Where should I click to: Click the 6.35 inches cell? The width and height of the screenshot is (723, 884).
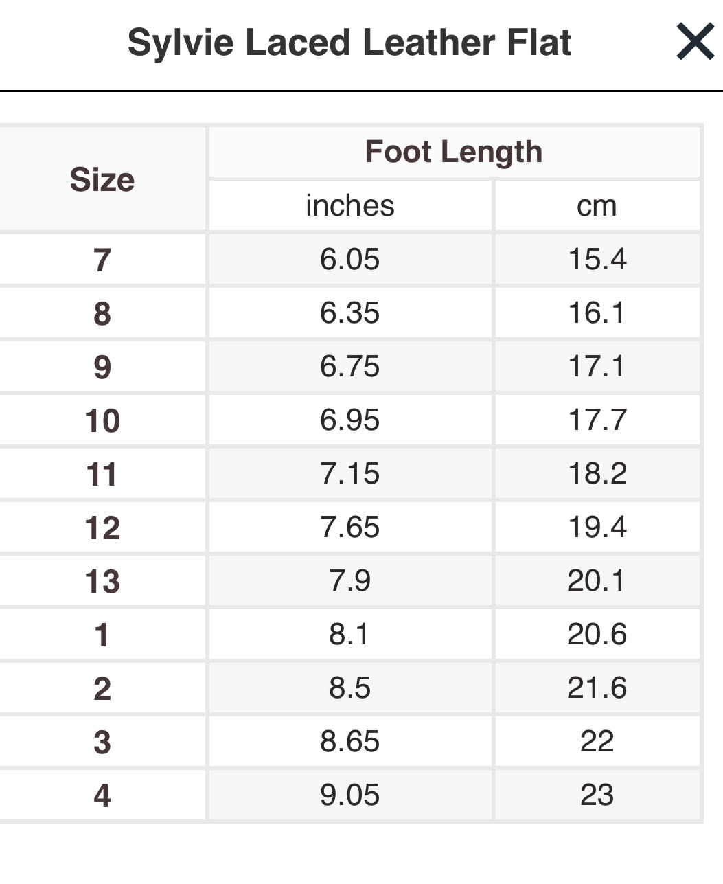click(350, 313)
